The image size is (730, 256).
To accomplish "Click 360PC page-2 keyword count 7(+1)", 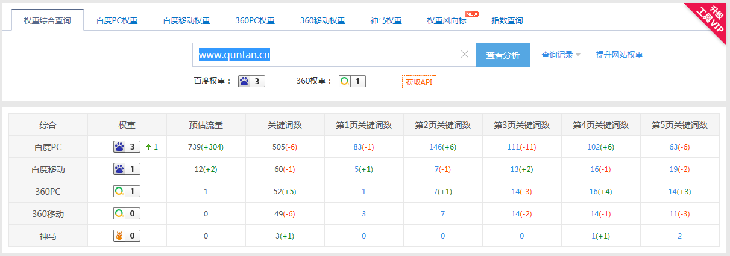I will pos(442,192).
